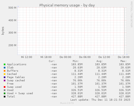Screen dimensions: 134x106
Task: Click the 'Last update' timestamp text
Action: click(100, 100)
